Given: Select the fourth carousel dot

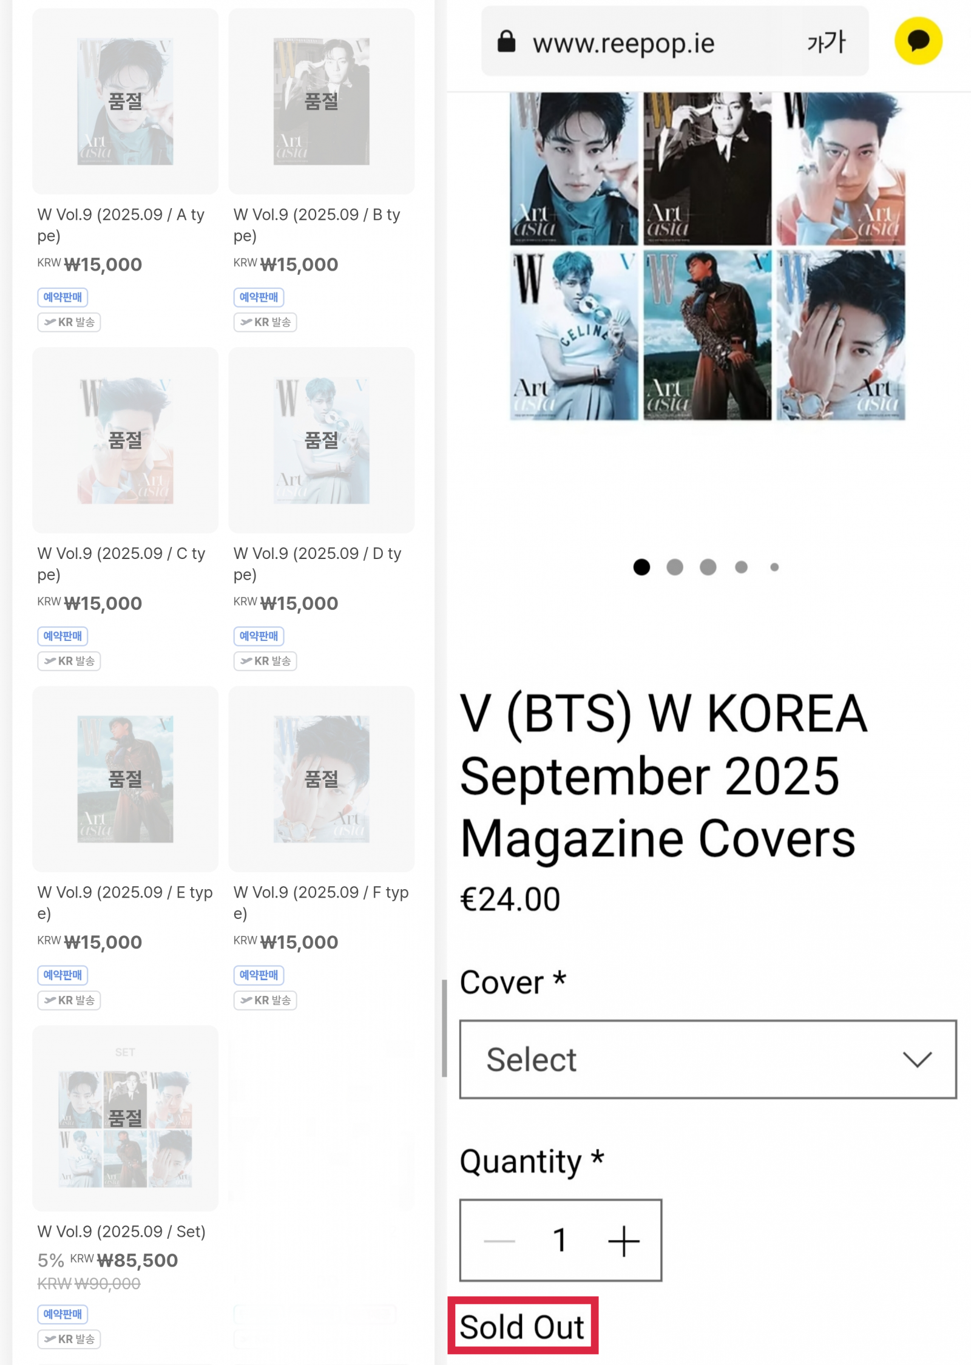Looking at the screenshot, I should click(741, 567).
